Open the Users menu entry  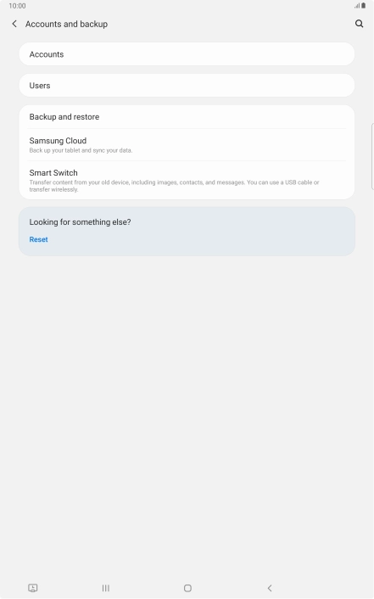click(x=187, y=85)
